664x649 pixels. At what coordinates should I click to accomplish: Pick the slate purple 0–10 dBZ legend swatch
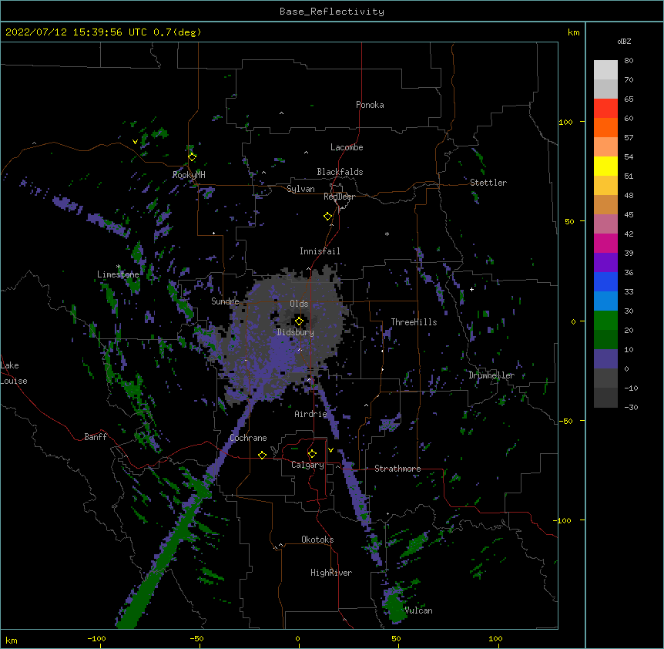click(x=605, y=359)
